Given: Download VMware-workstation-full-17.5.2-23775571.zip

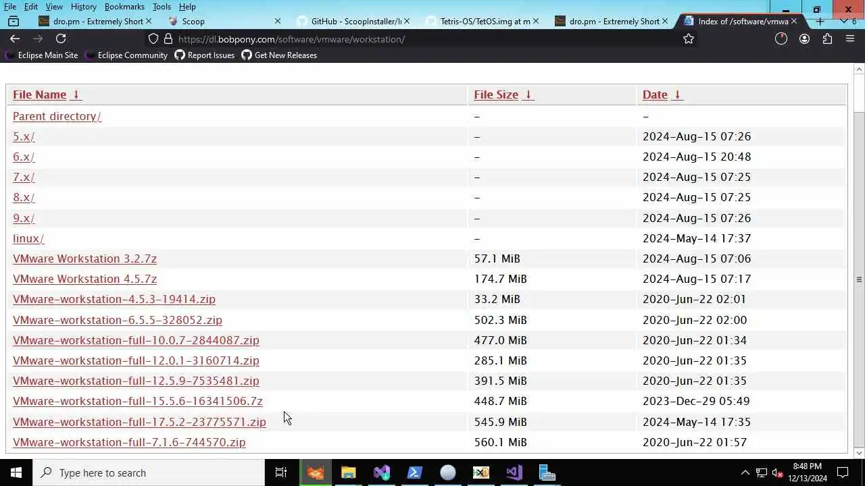Looking at the screenshot, I should tap(139, 422).
